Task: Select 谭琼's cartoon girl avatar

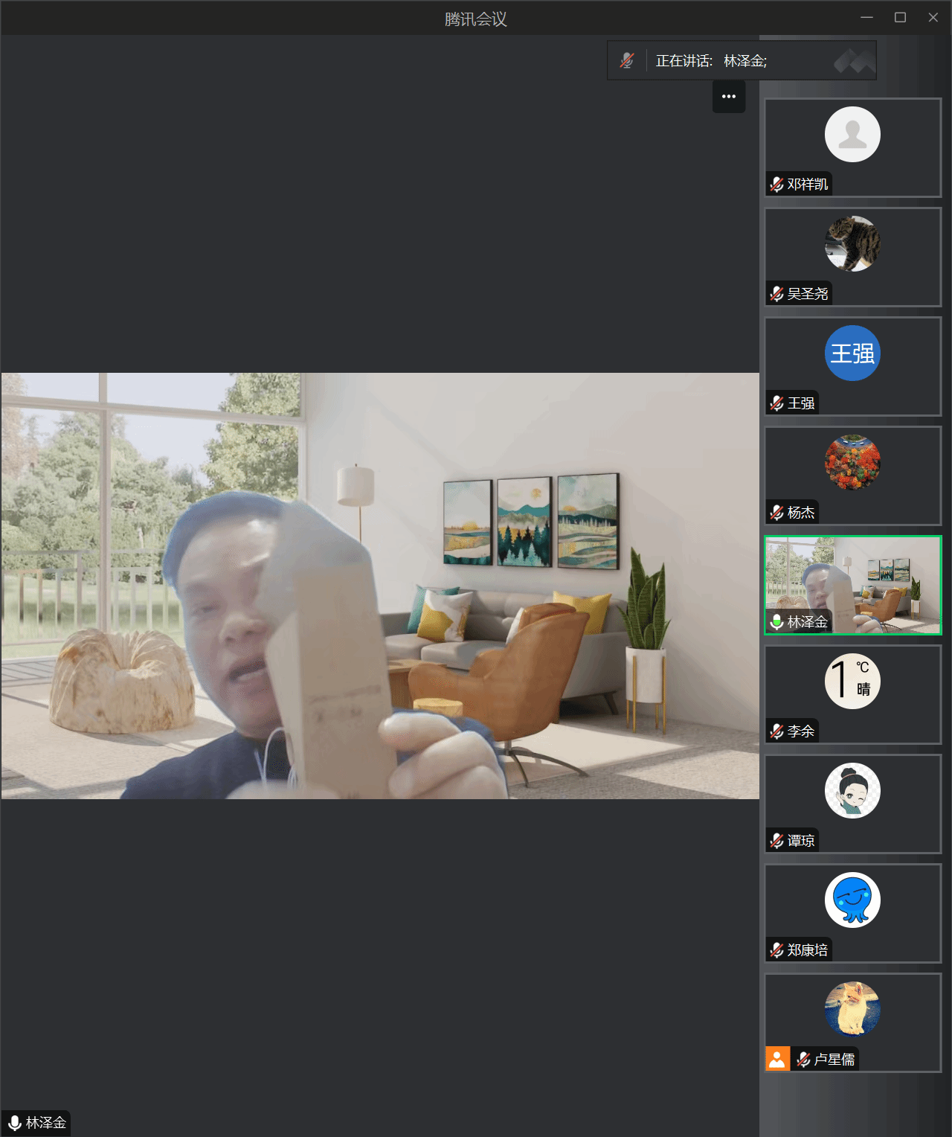Action: pyautogui.click(x=852, y=791)
